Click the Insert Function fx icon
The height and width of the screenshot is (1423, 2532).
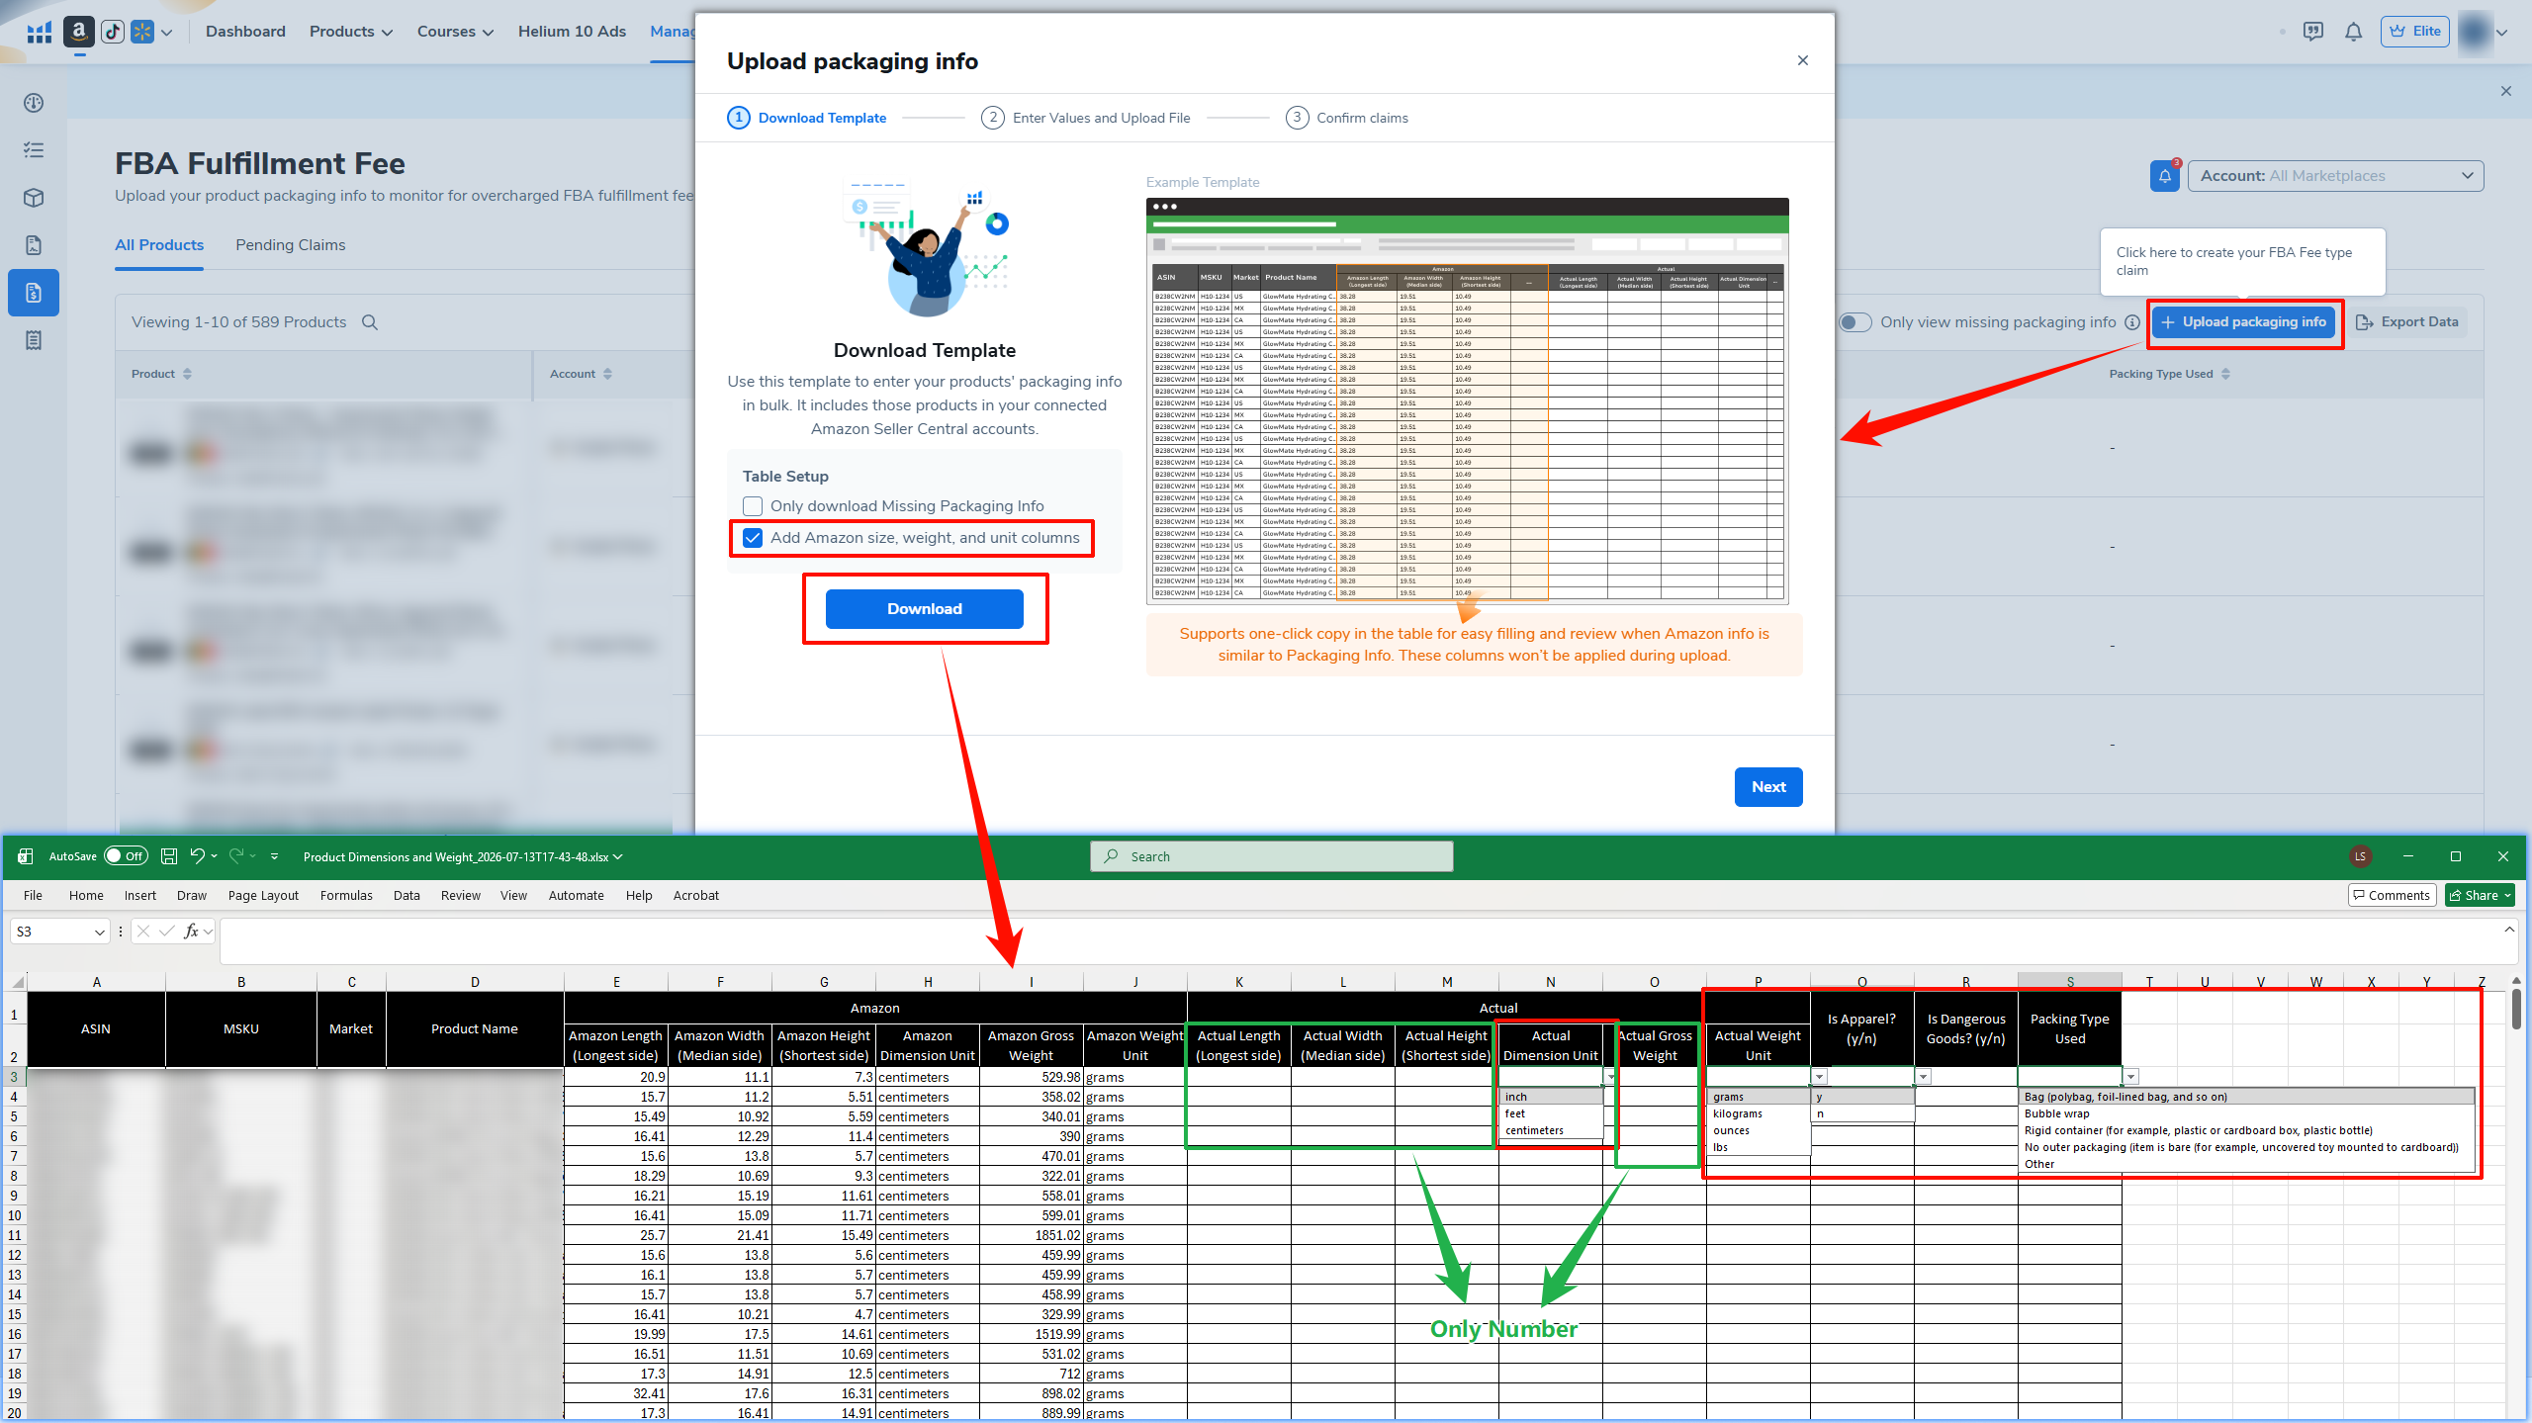coord(192,932)
